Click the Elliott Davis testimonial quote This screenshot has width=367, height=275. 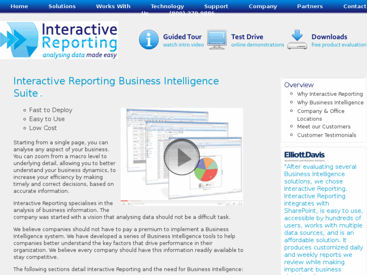coord(324,219)
